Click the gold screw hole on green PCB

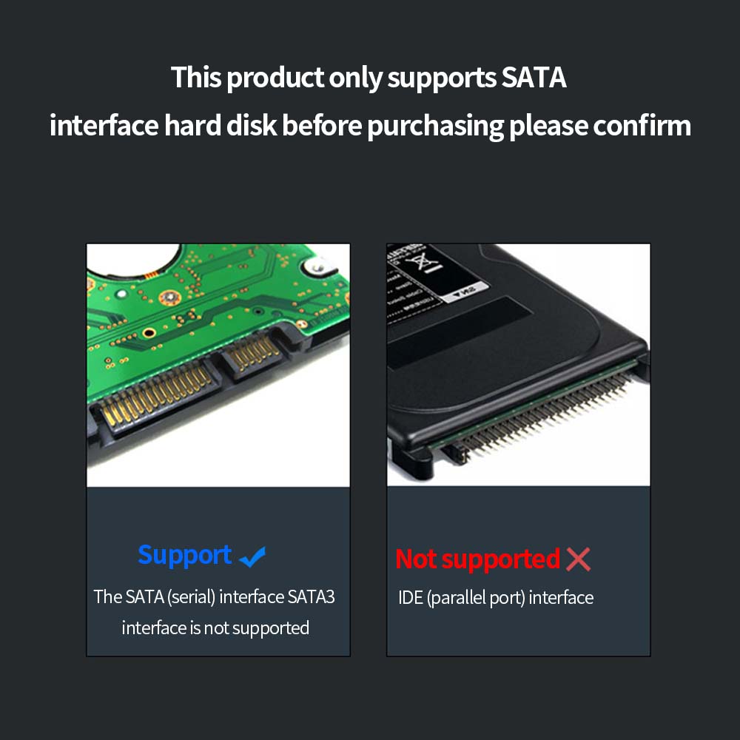(x=169, y=297)
